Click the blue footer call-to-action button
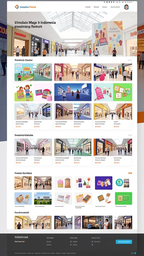Image resolution: width=144 pixels, height=256 pixels. click(x=124, y=242)
